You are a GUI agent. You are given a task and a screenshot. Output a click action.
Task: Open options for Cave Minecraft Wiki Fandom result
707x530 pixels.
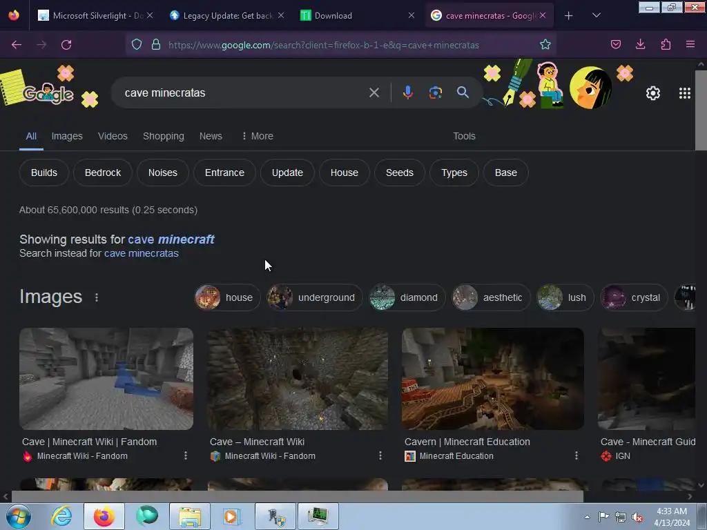click(x=185, y=455)
